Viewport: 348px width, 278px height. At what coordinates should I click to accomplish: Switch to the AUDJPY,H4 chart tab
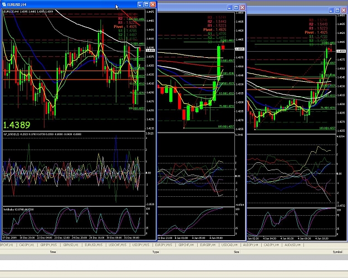tap(251, 245)
